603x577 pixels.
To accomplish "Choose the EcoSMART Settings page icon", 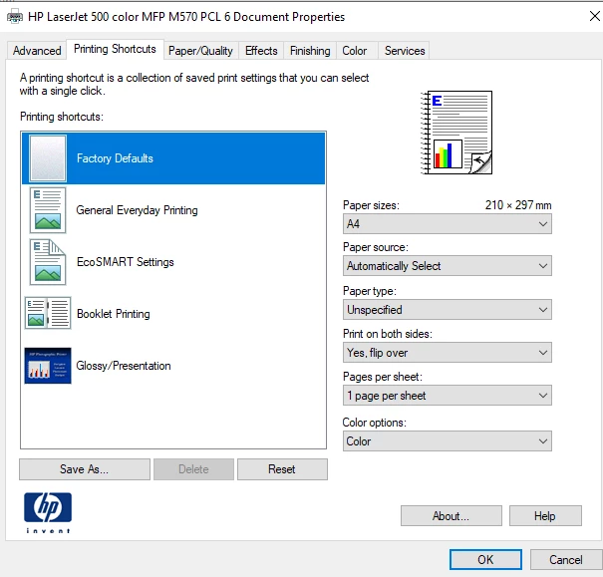I will click(48, 262).
